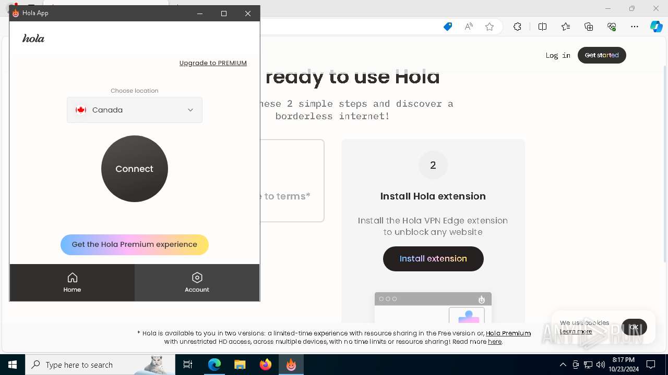Maximize the Hola App window
Viewport: 668px width, 375px height.
[224, 14]
